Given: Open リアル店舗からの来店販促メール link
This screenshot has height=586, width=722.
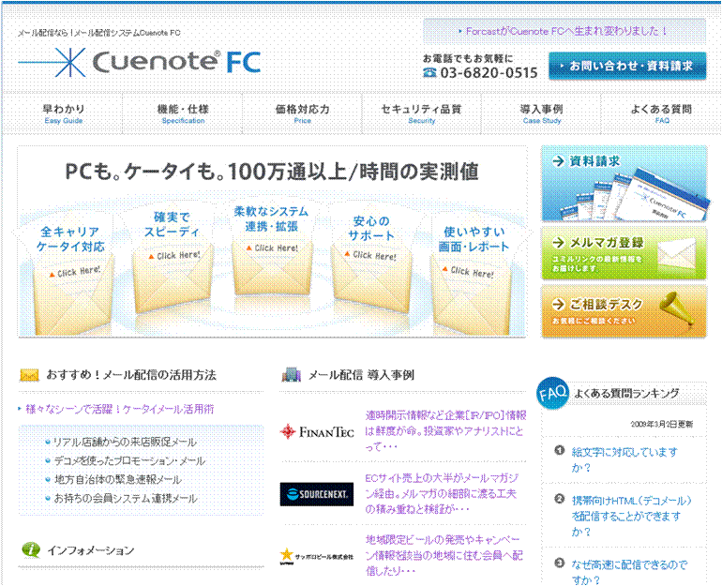Looking at the screenshot, I should (x=126, y=443).
